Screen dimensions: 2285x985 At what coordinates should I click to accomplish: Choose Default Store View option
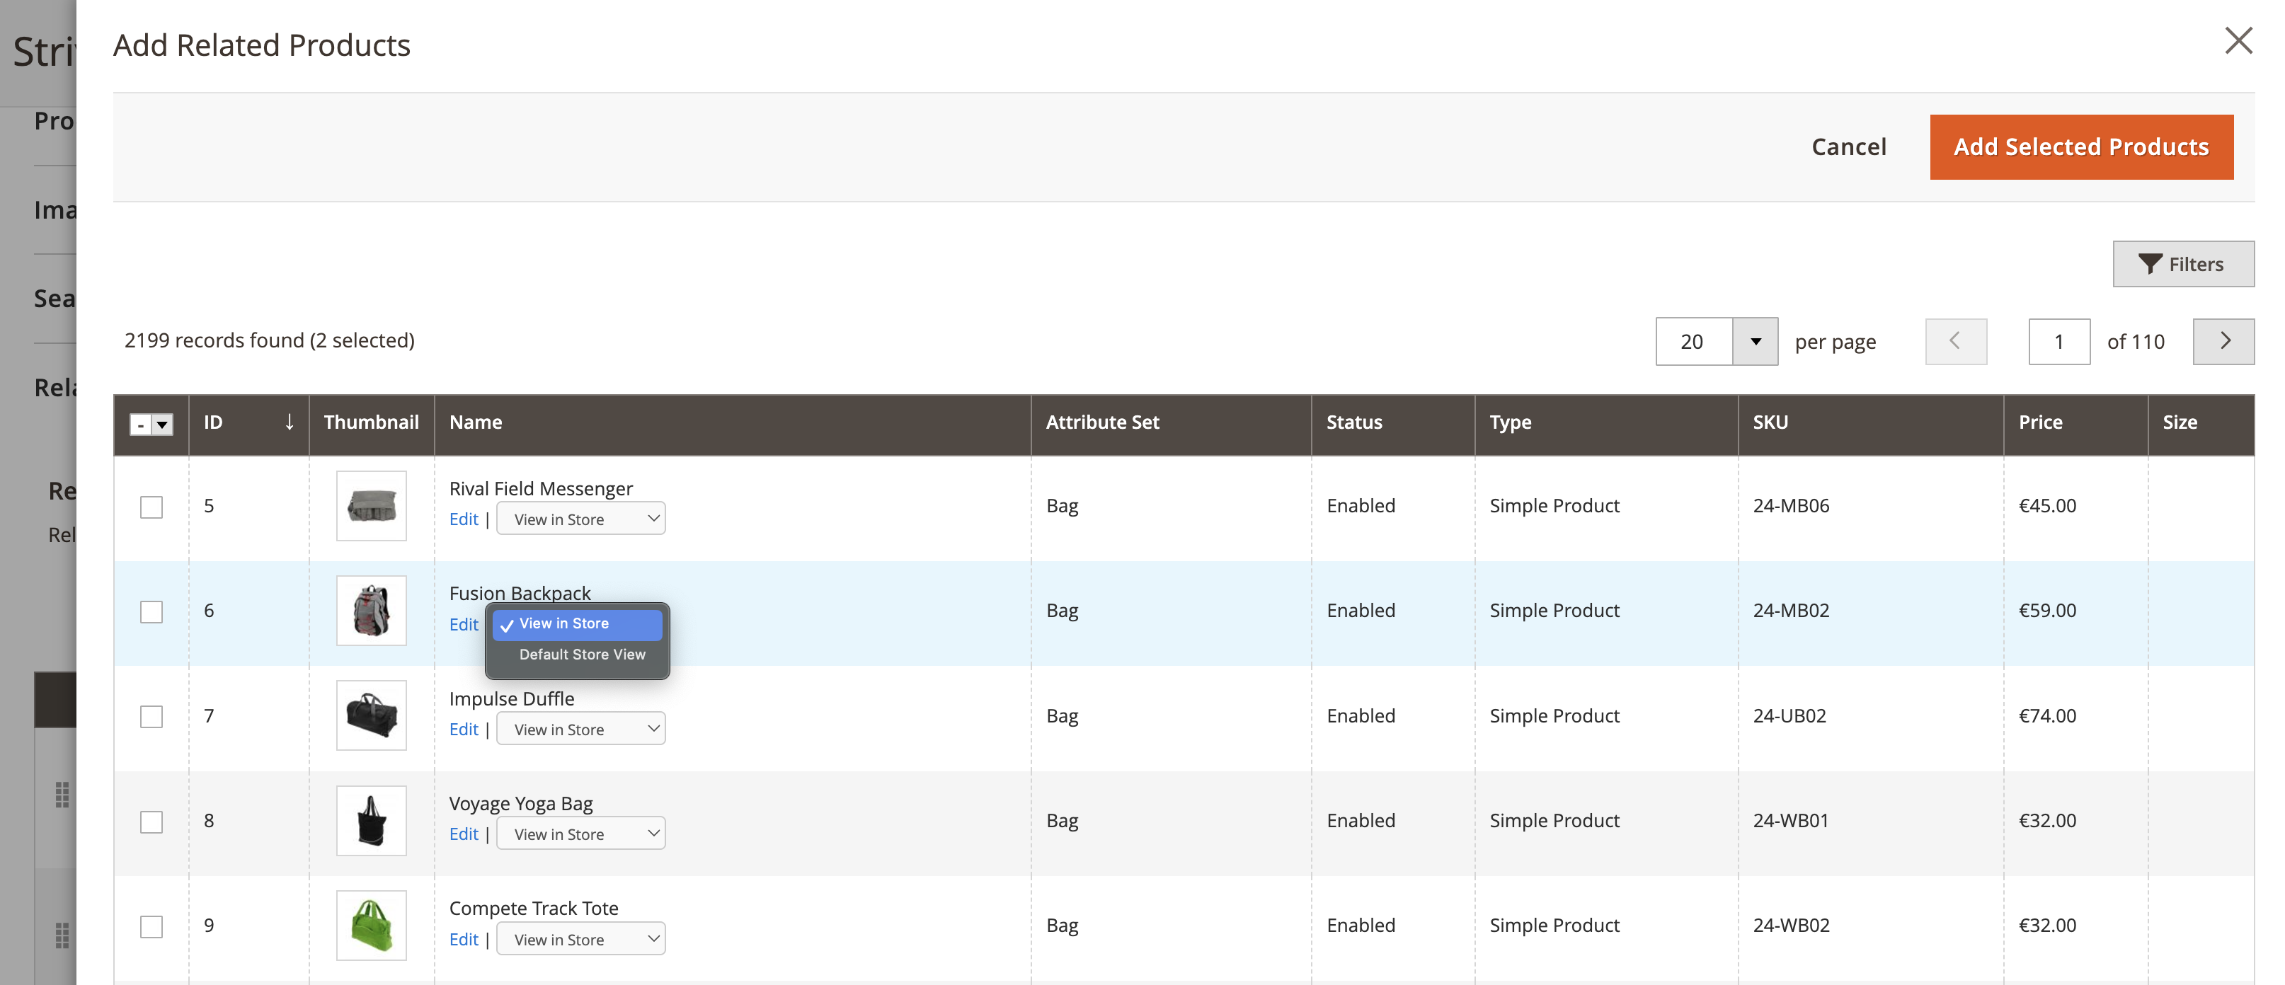click(582, 655)
